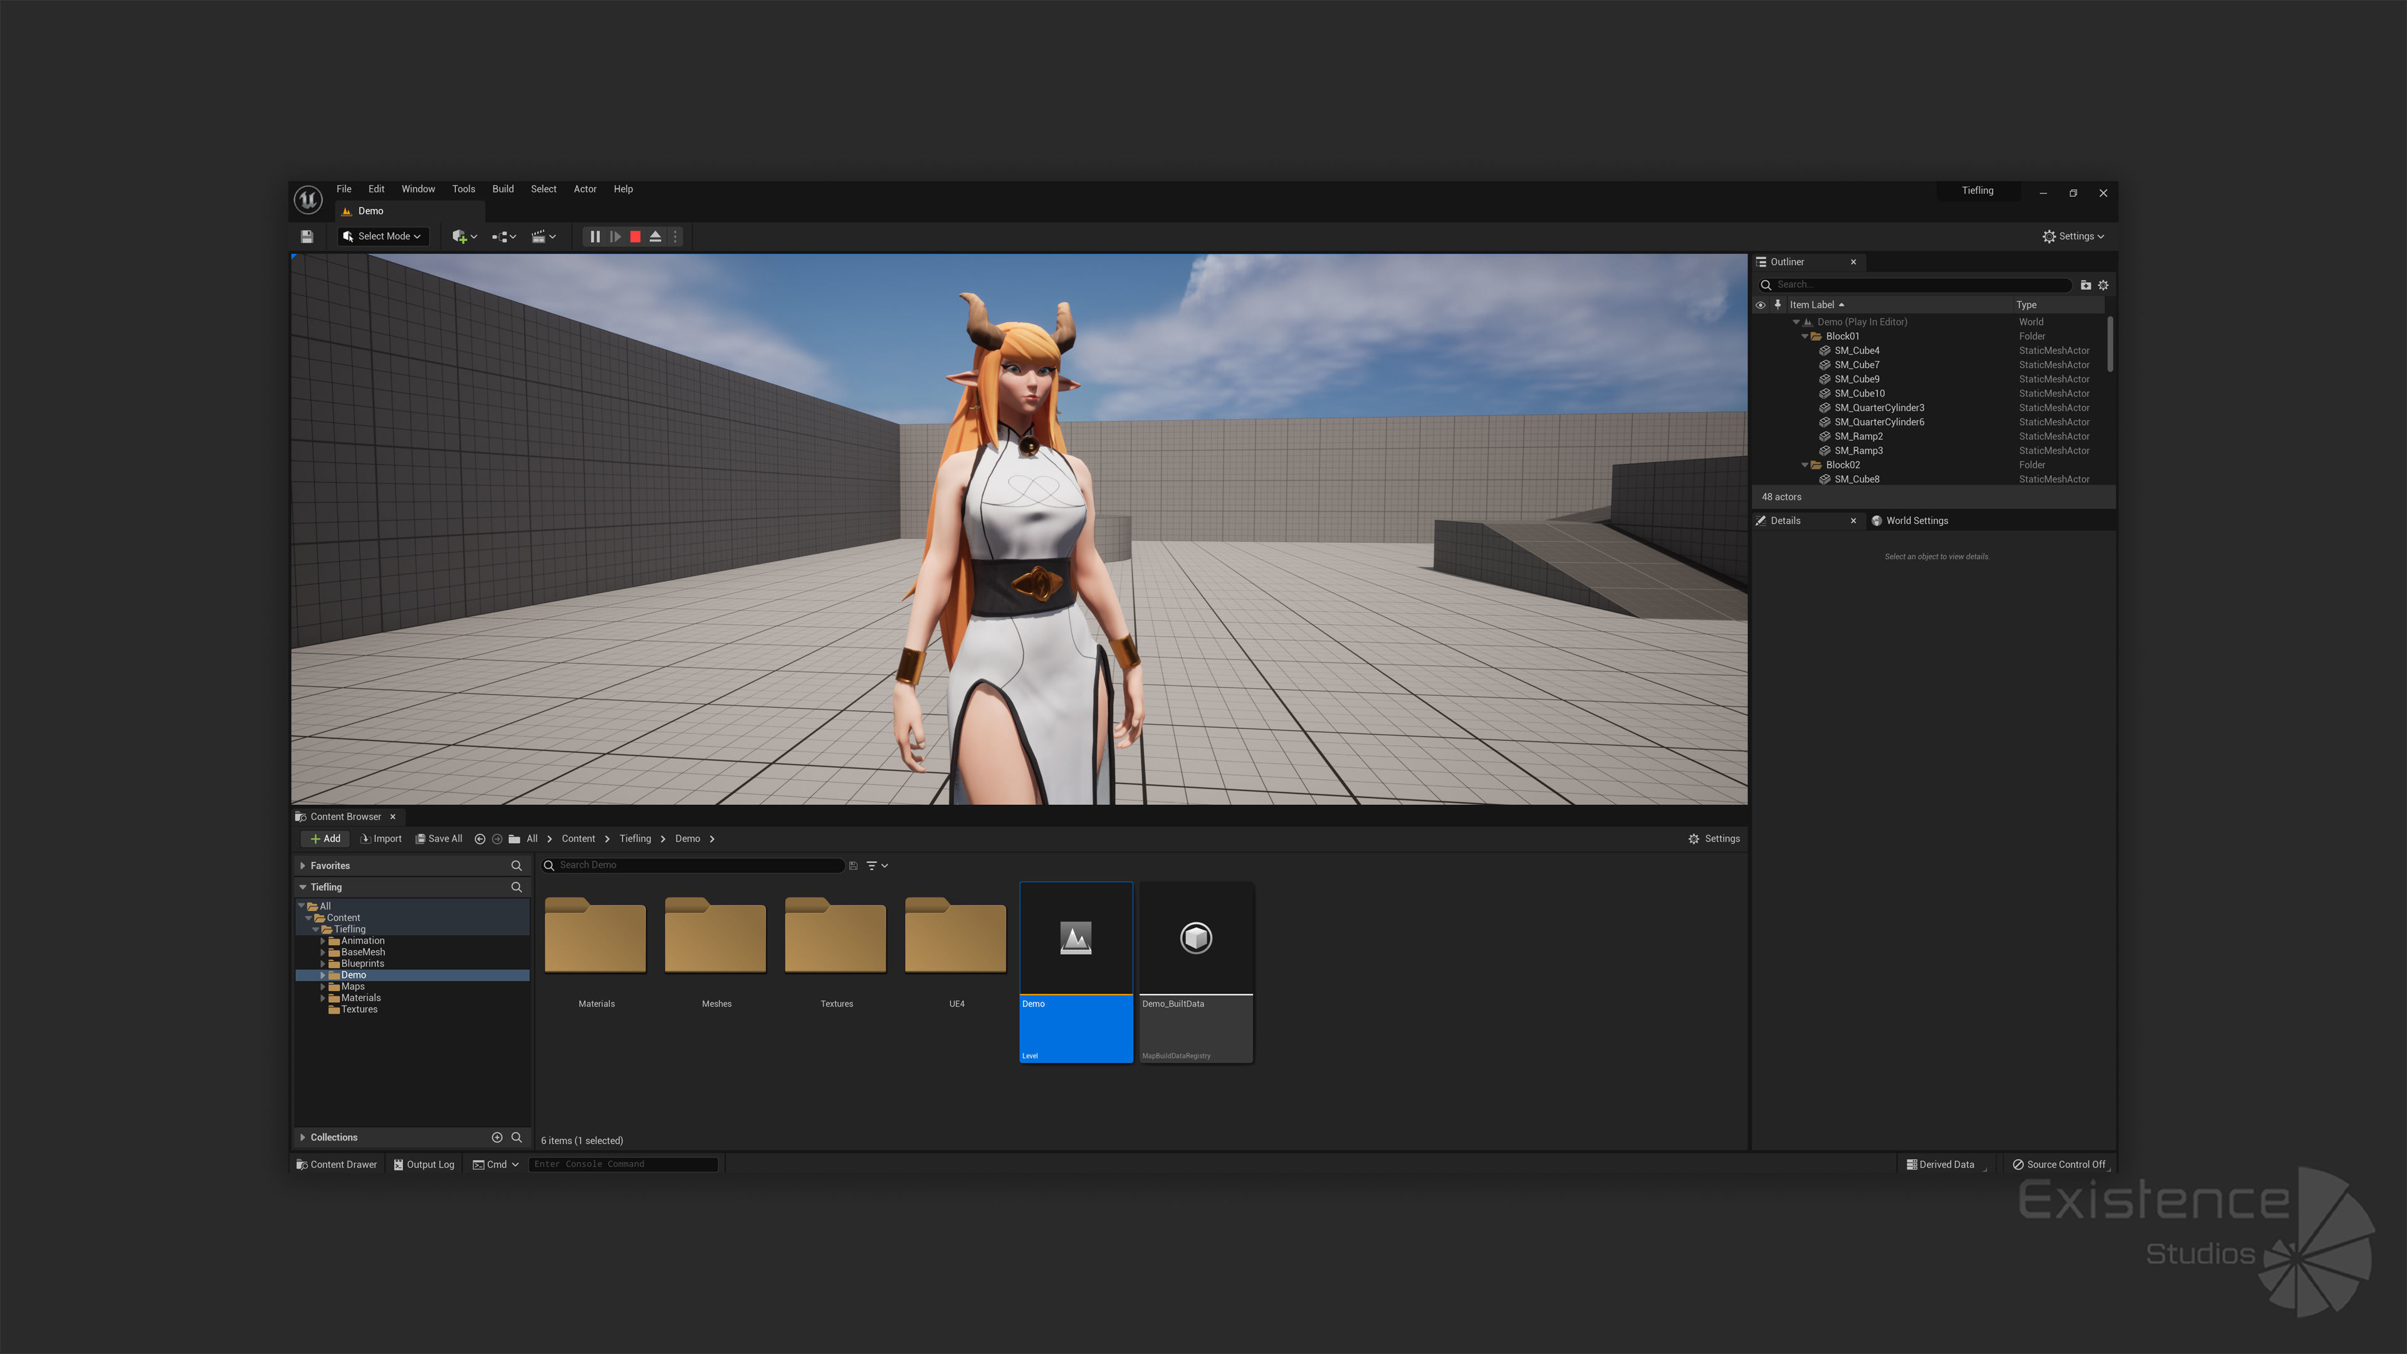This screenshot has width=2407, height=1354.
Task: Click the Tiefling breadcrumb path segment
Action: [x=636, y=839]
